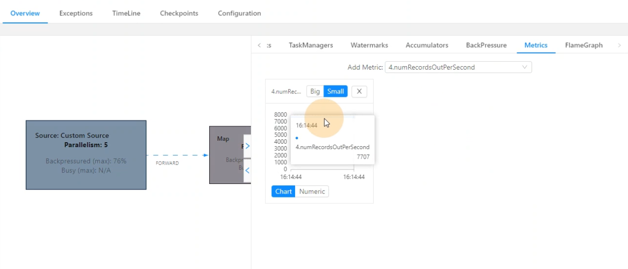
Task: Open the Watermarks tab
Action: pos(369,45)
